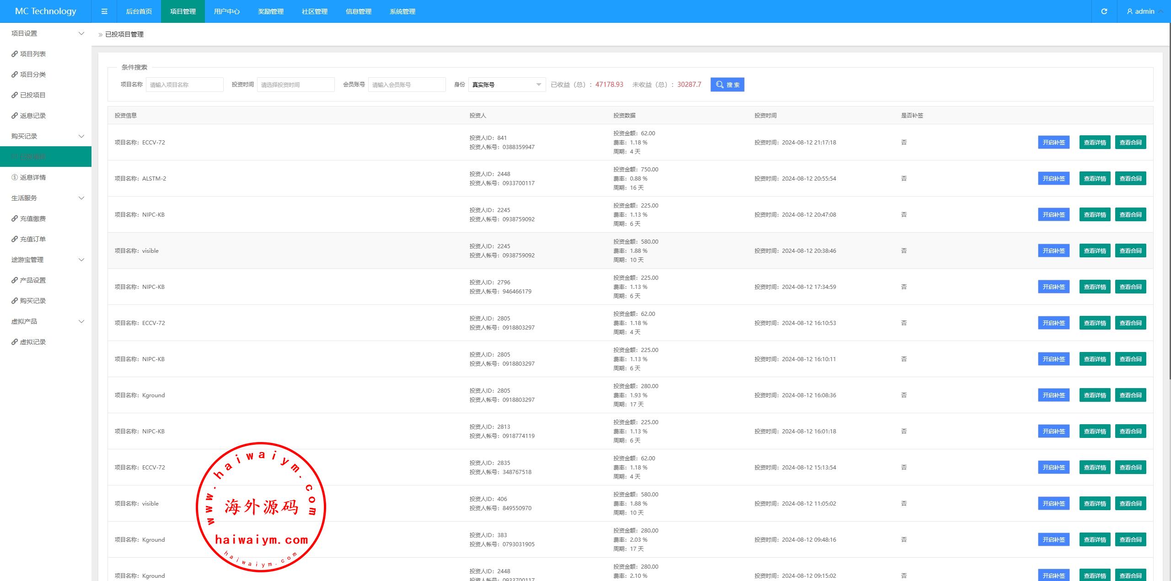
Task: Click 开启补签 for ECCV-72 first row
Action: 1053,143
